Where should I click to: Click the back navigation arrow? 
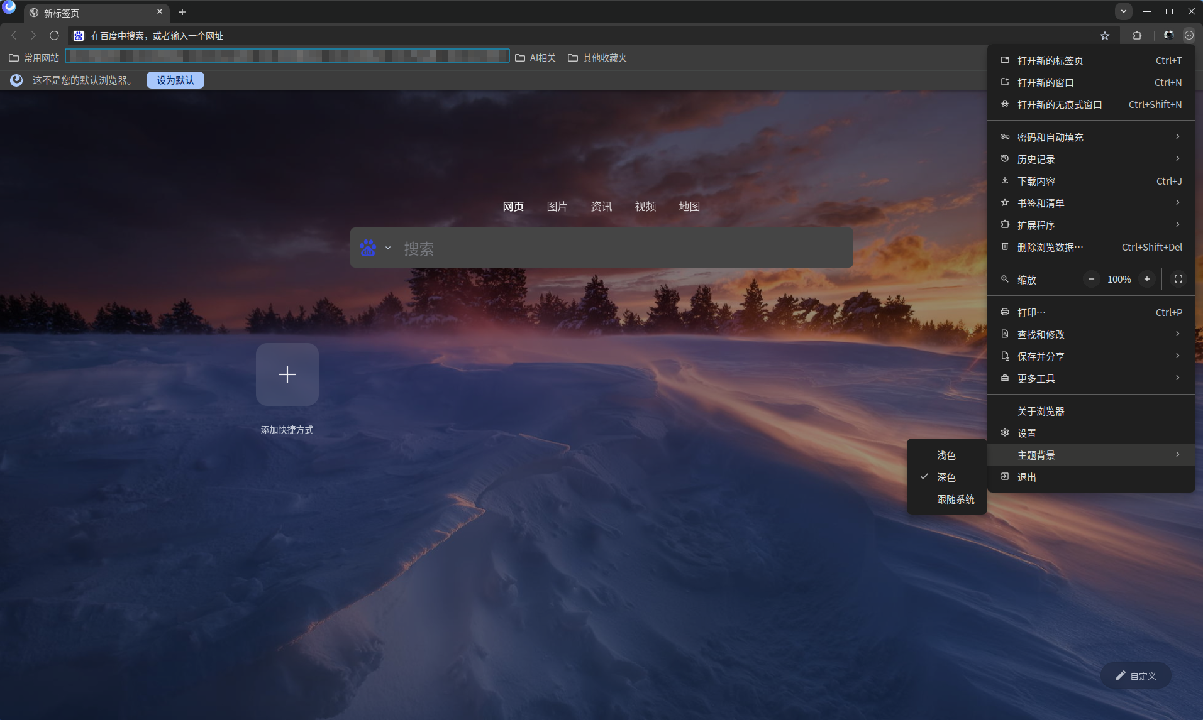14,36
